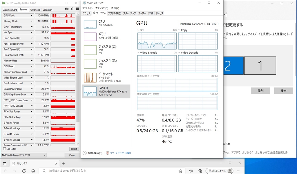The height and width of the screenshot is (174, 297).
Task: Open the NVIDIA GeForce RTX 3070 selector
Action: (24, 155)
